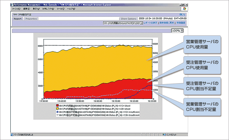Image resolution: width=229 pixels, height=140 pixels.
Task: Switch to the Properties tab
Action: 31,19
